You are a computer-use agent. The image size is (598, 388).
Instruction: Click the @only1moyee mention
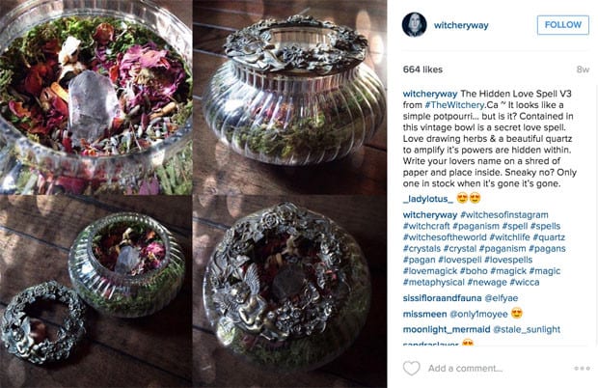pyautogui.click(x=478, y=315)
